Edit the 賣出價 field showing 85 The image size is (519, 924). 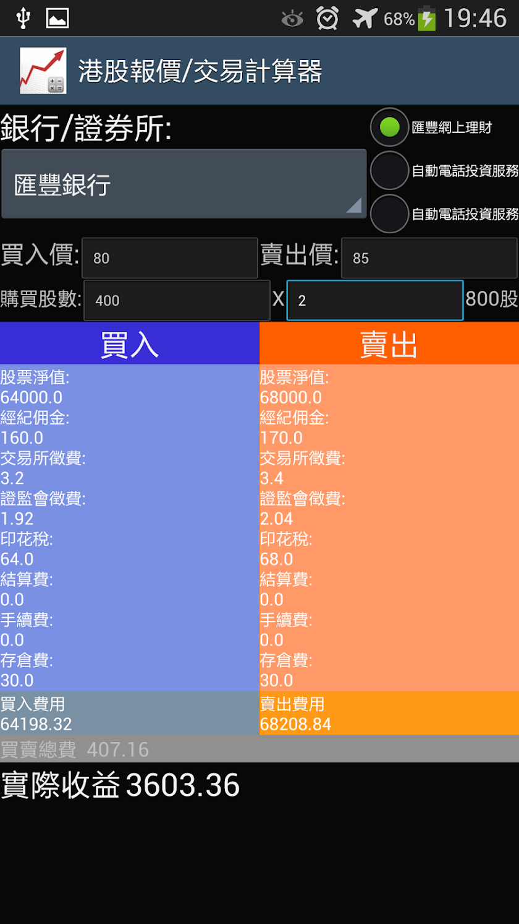(x=429, y=258)
